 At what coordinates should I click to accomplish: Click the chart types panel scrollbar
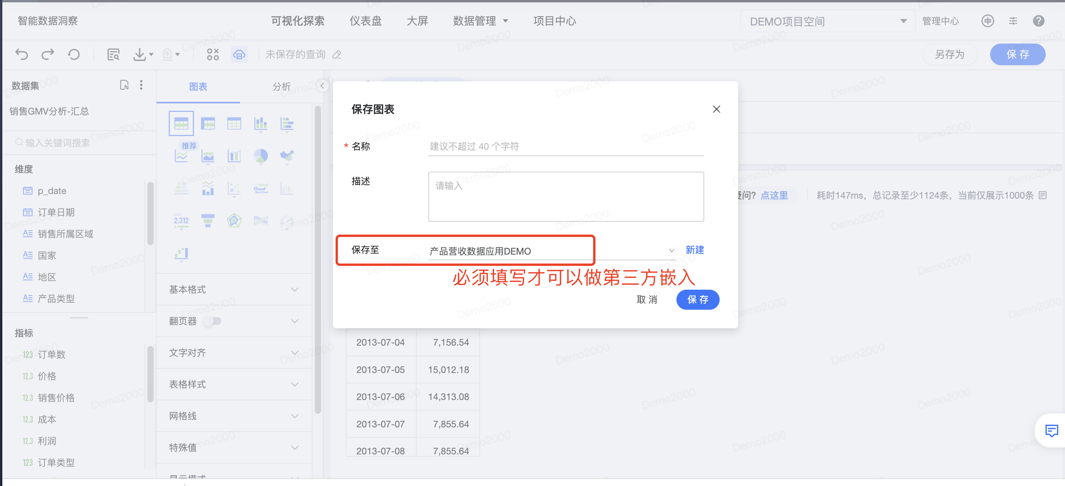[318, 260]
